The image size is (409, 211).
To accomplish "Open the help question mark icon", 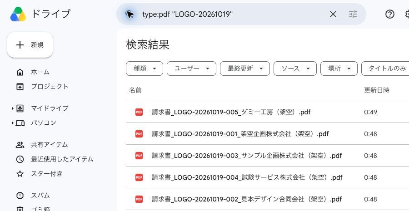I will (390, 14).
